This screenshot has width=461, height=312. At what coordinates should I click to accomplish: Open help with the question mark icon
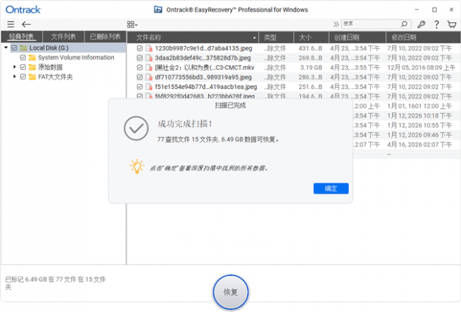click(x=437, y=24)
